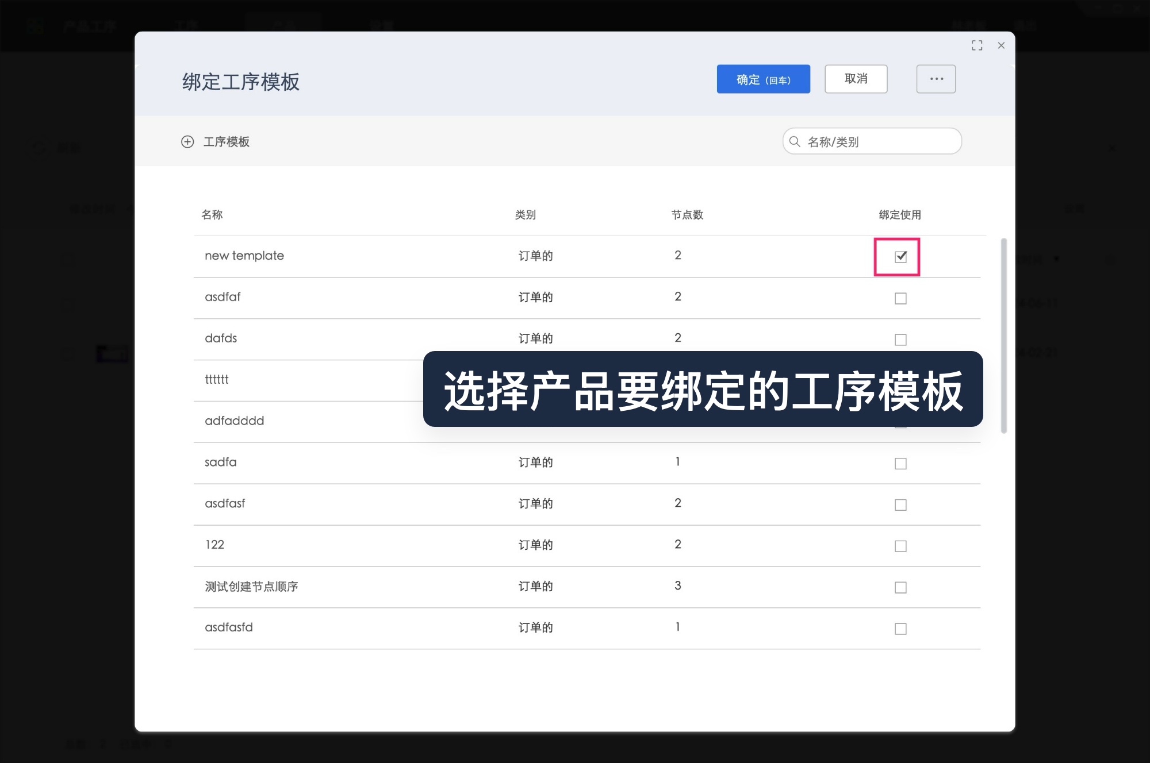Open the more options "..." menu
The image size is (1150, 763).
click(936, 79)
